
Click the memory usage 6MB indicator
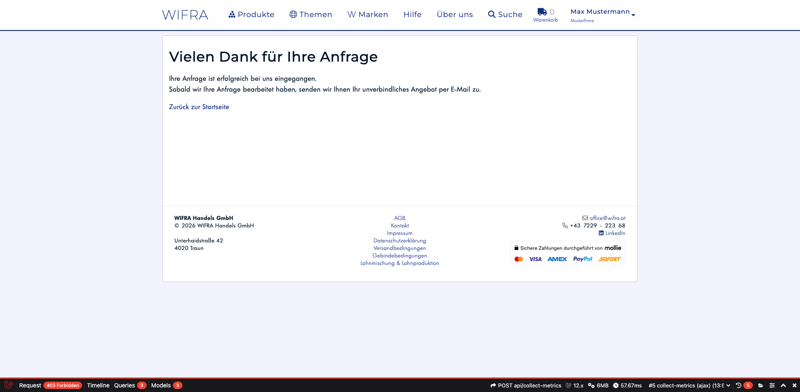[598, 385]
